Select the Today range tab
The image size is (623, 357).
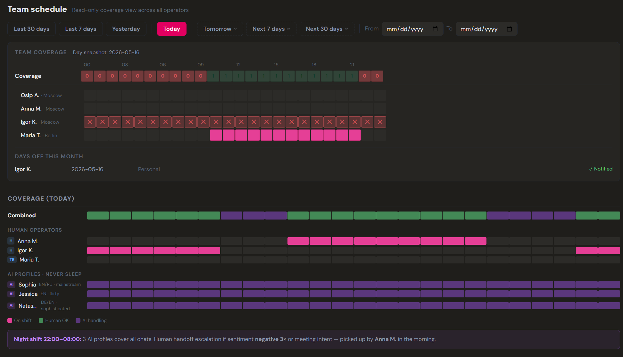[172, 29]
